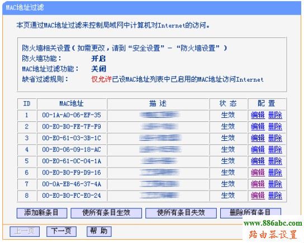Click 编辑 in row ID 3
Screen dimensions: 304x243
[258, 138]
